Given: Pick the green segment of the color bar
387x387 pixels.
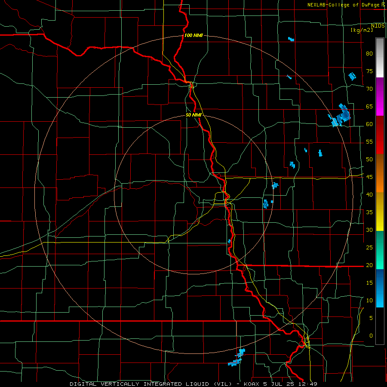Looking at the screenshot, I should point(380,250).
